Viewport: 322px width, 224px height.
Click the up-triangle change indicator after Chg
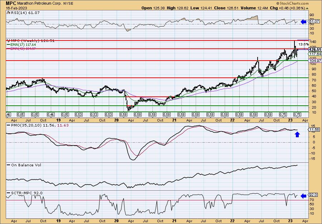tap(307, 9)
